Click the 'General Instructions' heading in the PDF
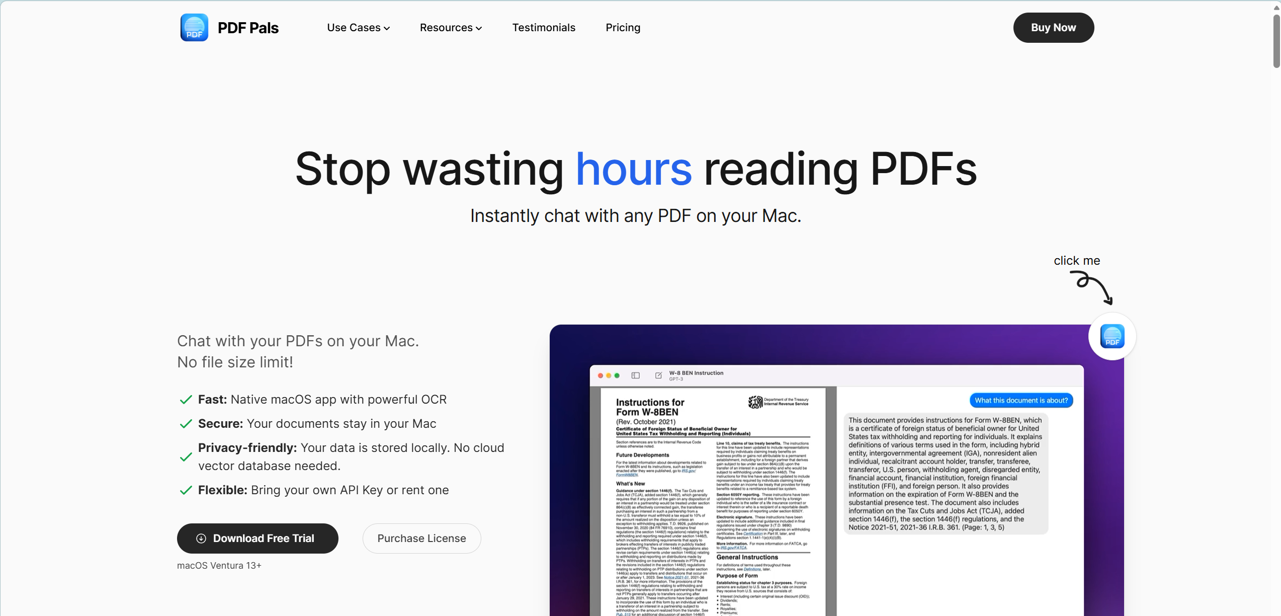 pos(747,557)
